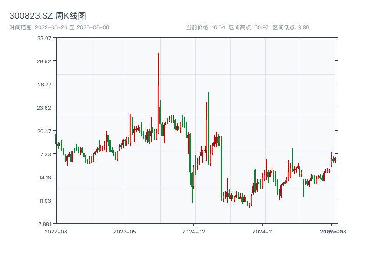Click the 2024-11 x-axis date label
Screen dimensions: 372x279
pyautogui.click(x=263, y=231)
